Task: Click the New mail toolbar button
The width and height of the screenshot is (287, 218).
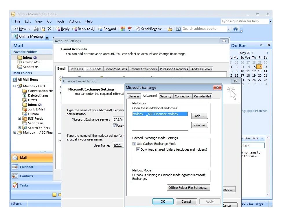Action: tap(20, 29)
